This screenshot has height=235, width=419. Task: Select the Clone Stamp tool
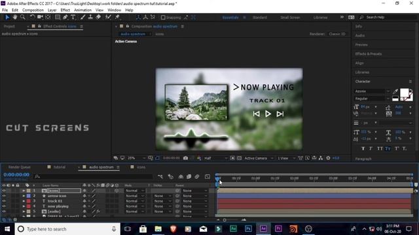pos(90,18)
